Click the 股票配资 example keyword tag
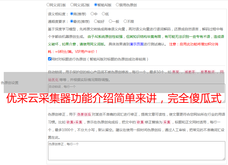228x165 pixels. pyautogui.click(x=208, y=72)
